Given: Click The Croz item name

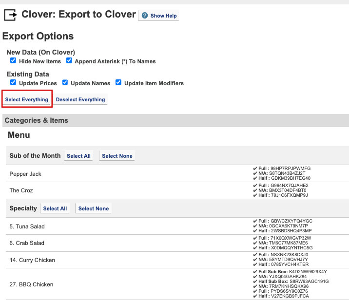Looking at the screenshot, I should pyautogui.click(x=21, y=190).
